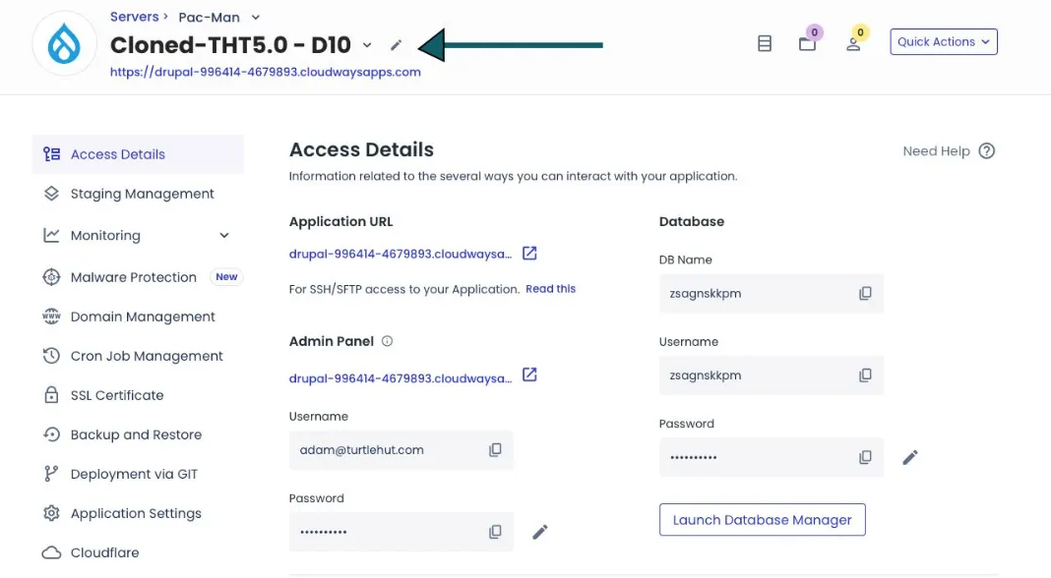
Task: Follow the Read this link
Action: (550, 289)
